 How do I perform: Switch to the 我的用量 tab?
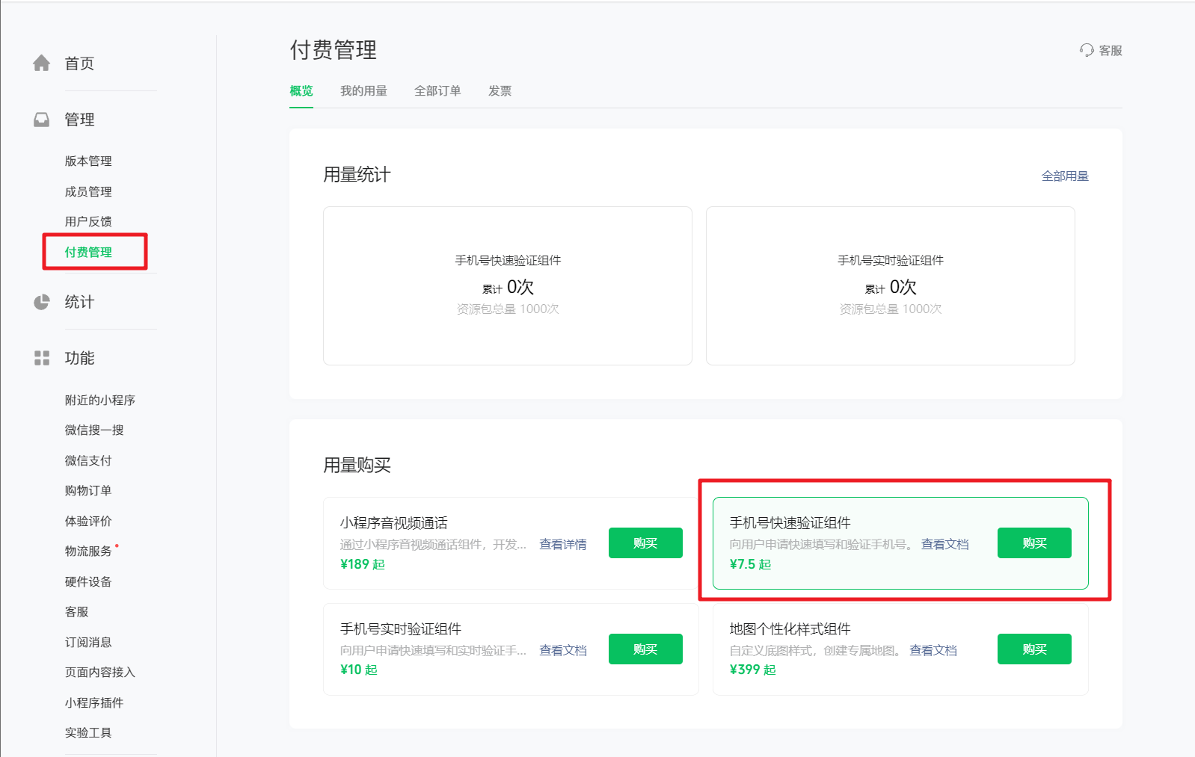pyautogui.click(x=363, y=91)
